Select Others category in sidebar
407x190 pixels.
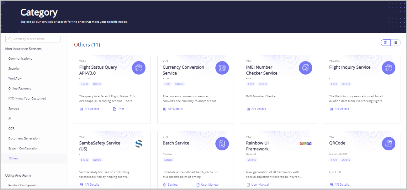pos(34,158)
